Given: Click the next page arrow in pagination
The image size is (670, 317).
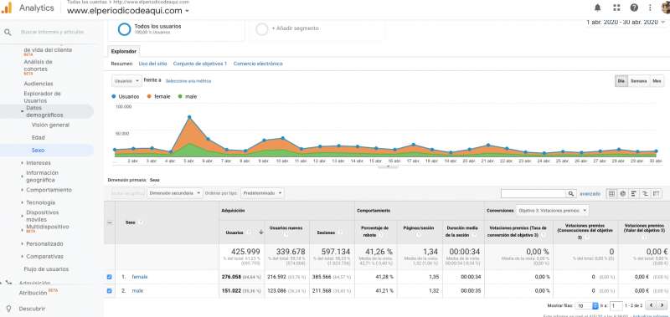Looking at the screenshot, I should coord(662,305).
